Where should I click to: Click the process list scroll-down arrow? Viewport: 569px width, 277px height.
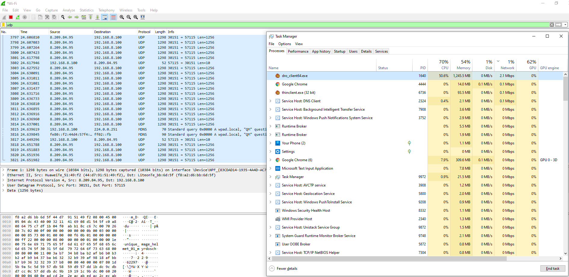click(x=566, y=253)
